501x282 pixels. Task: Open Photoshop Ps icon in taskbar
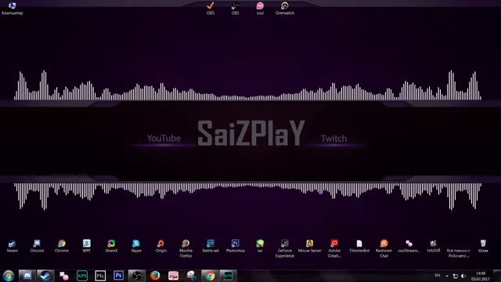pyautogui.click(x=118, y=276)
